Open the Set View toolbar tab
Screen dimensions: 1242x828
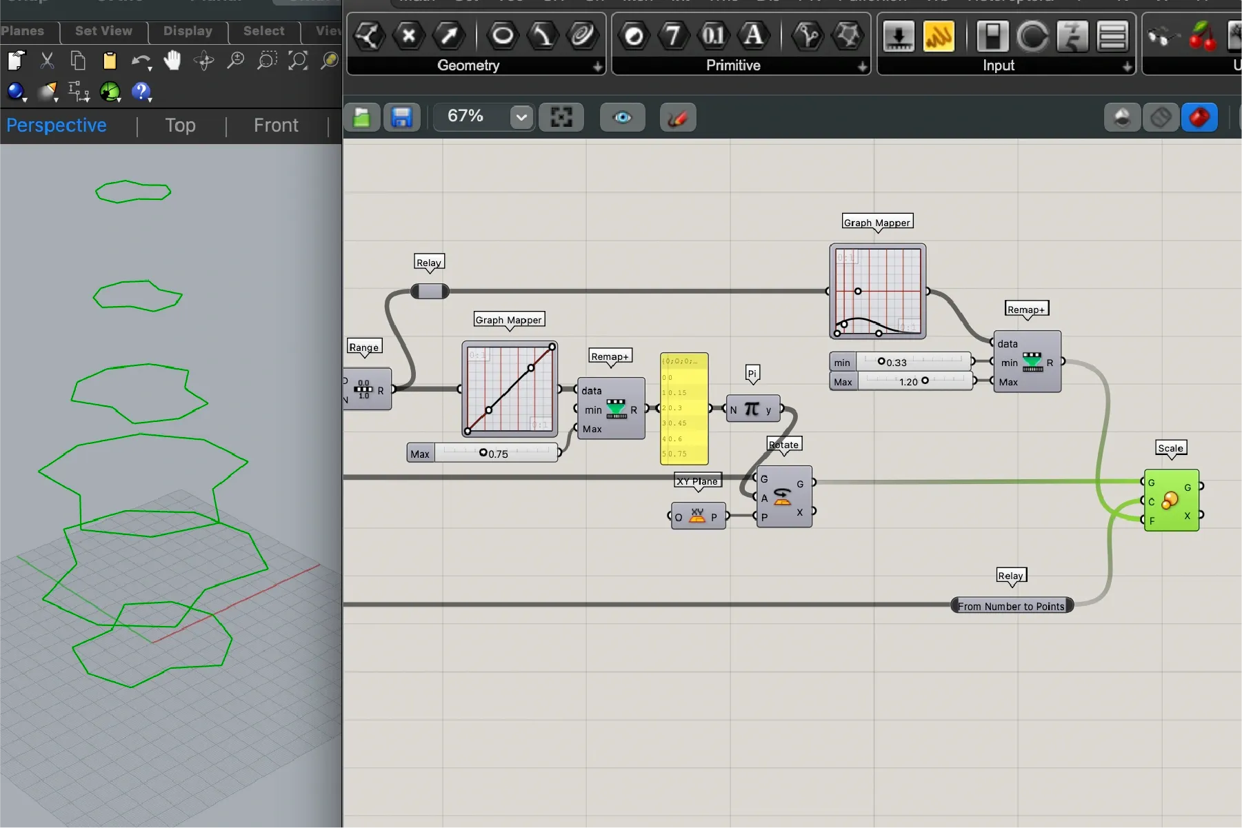(103, 31)
